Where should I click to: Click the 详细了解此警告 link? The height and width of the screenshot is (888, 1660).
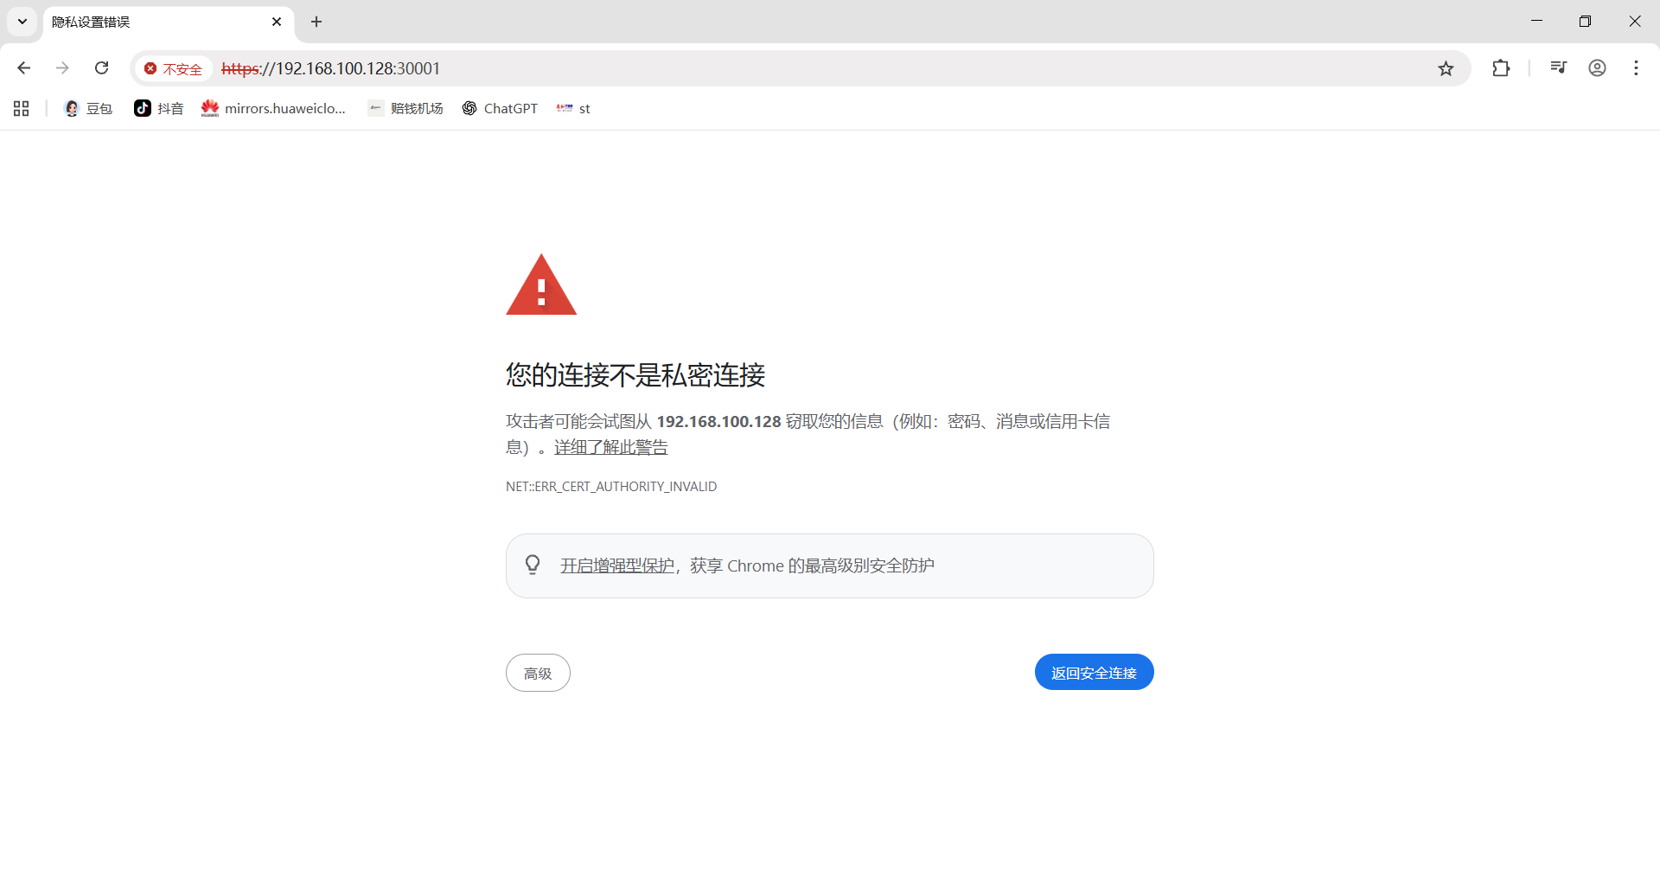[x=610, y=447]
